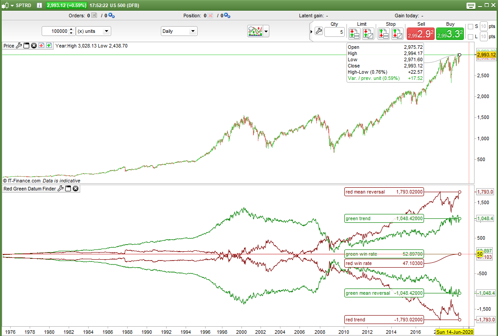Click the Stop order icon with lined box
Image resolution: width=498 pixels, height=336 pixels.
coord(383,33)
